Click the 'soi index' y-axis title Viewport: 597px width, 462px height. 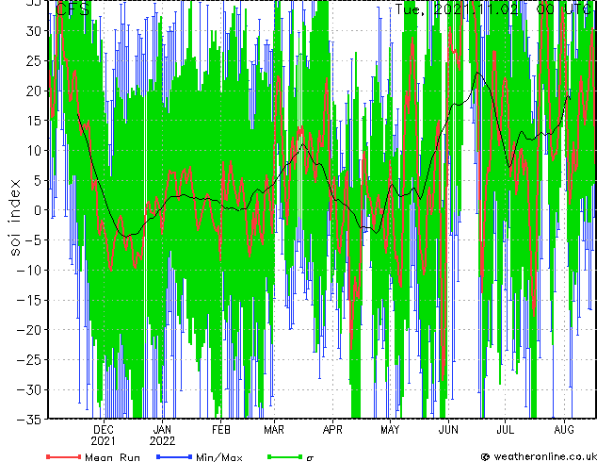pos(14,218)
